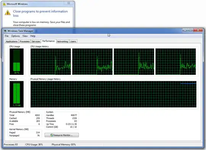The image size is (206, 150).
Task: Close the Windows Task Manager window
Action: [198, 30]
